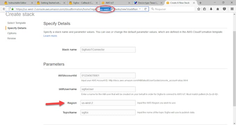Close the Getting Started tab
The image size is (236, 125).
[x=64, y=3]
